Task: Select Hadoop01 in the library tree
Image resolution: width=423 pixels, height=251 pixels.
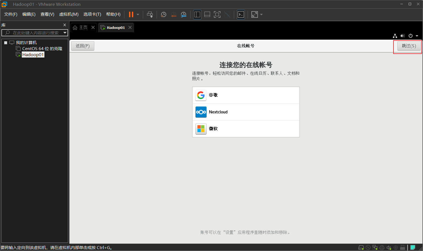Action: (x=33, y=55)
